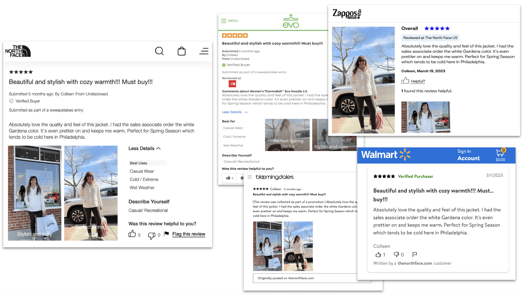Give a thumbs down on the Walmart review
Screen dimensions: 524x295
pyautogui.click(x=396, y=254)
